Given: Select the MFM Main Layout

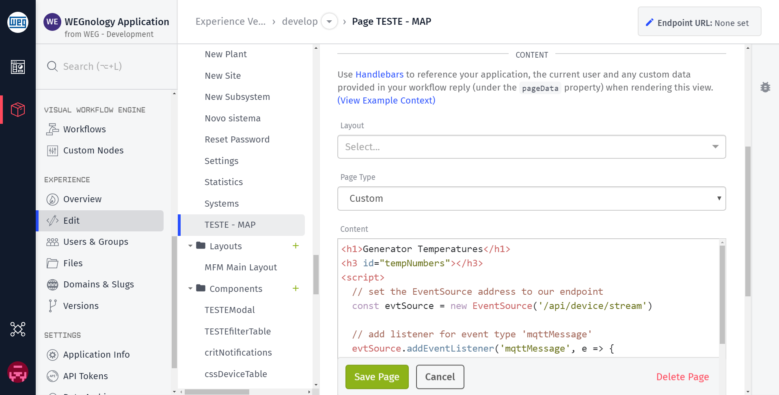Looking at the screenshot, I should click(241, 267).
